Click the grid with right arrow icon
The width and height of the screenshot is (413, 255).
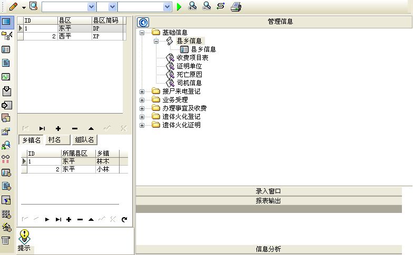6,105
